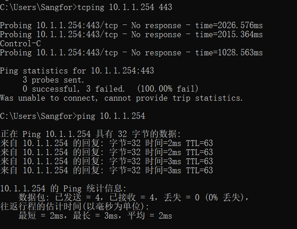Click the Ping statistics for 10.1.1.254:443 line
The width and height of the screenshot is (297, 229).
point(77,71)
